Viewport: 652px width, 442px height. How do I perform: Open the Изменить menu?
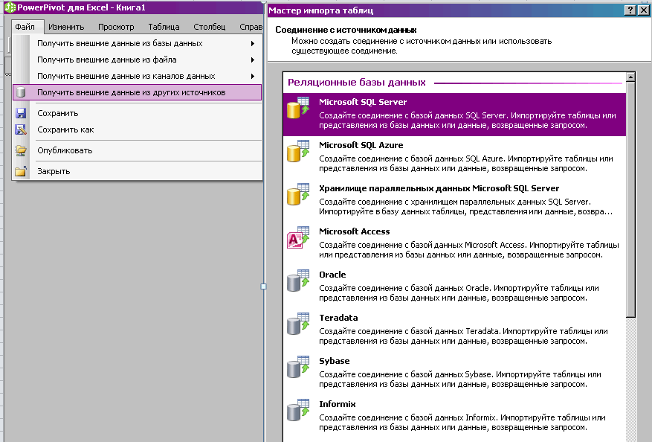coord(66,27)
